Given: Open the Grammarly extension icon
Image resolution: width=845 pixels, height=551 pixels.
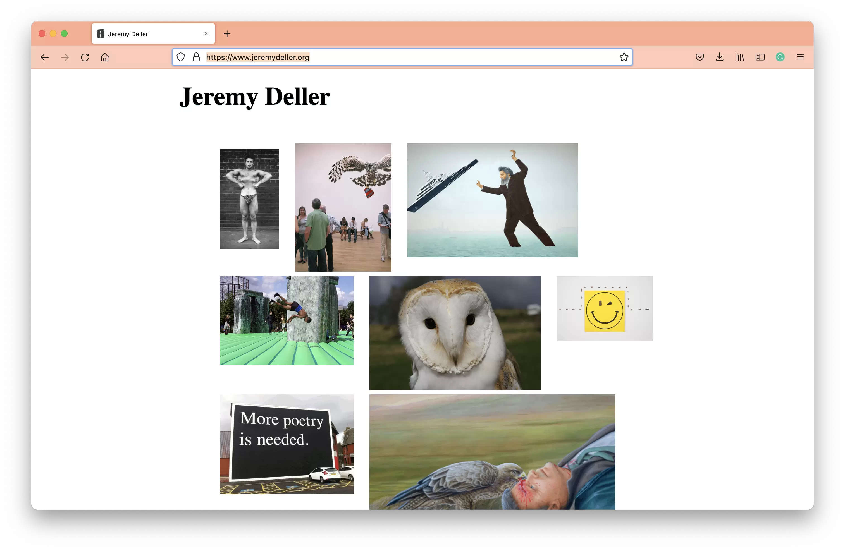Looking at the screenshot, I should [780, 57].
